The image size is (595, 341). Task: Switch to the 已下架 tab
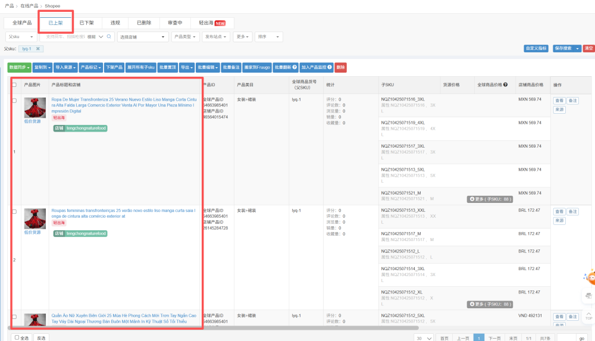point(86,23)
